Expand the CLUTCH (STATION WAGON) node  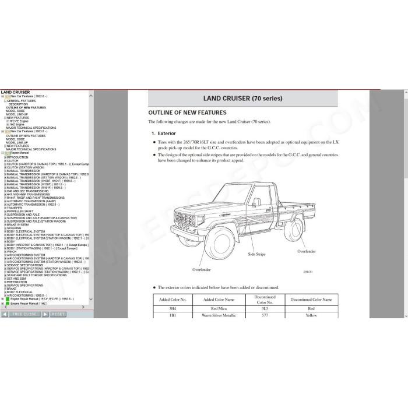tap(5, 168)
